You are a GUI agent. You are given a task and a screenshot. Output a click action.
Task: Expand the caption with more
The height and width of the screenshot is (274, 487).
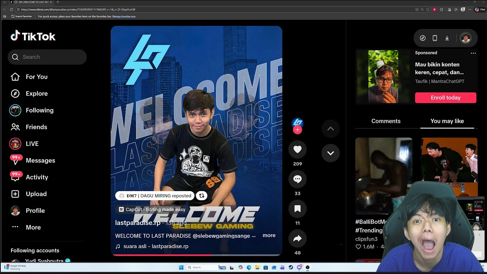click(x=269, y=236)
